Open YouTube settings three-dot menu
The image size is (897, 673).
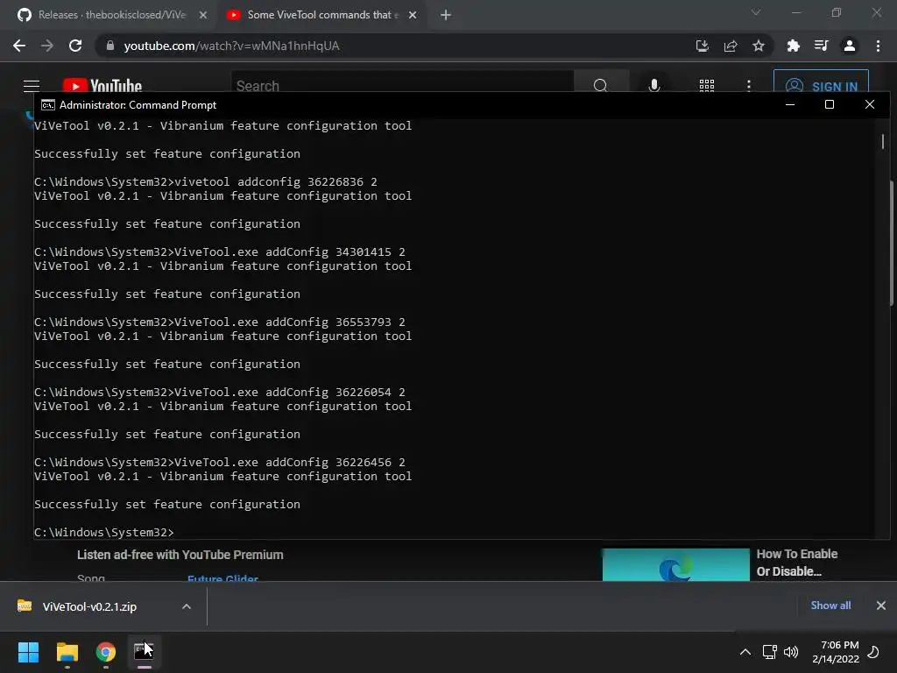(748, 85)
